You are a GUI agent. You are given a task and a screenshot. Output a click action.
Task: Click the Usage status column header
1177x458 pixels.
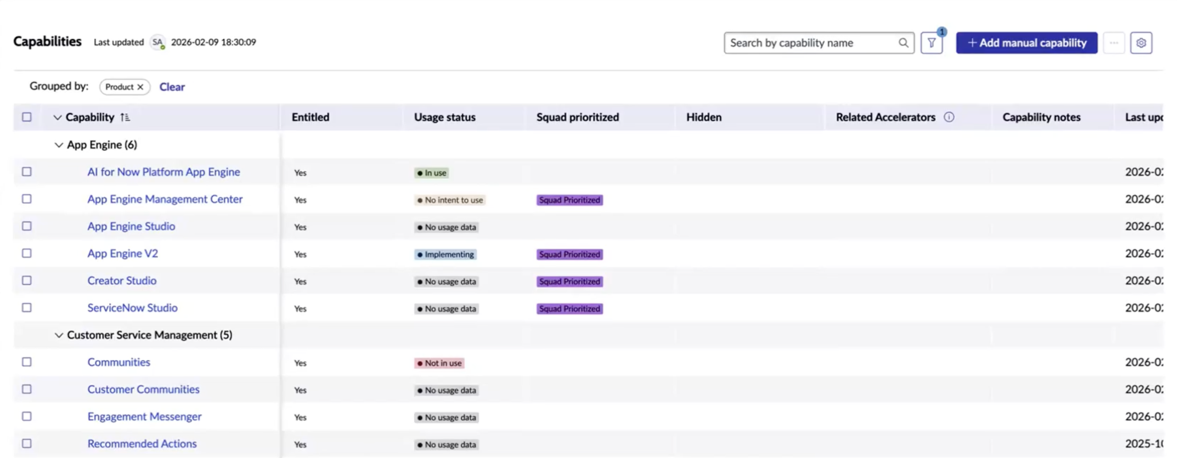point(445,117)
